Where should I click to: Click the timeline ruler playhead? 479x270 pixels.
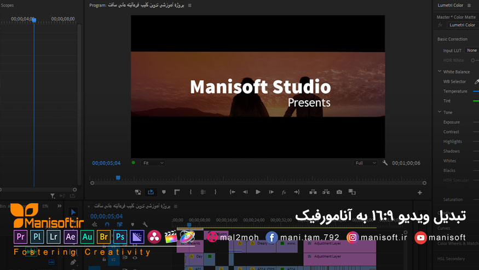[189, 225]
